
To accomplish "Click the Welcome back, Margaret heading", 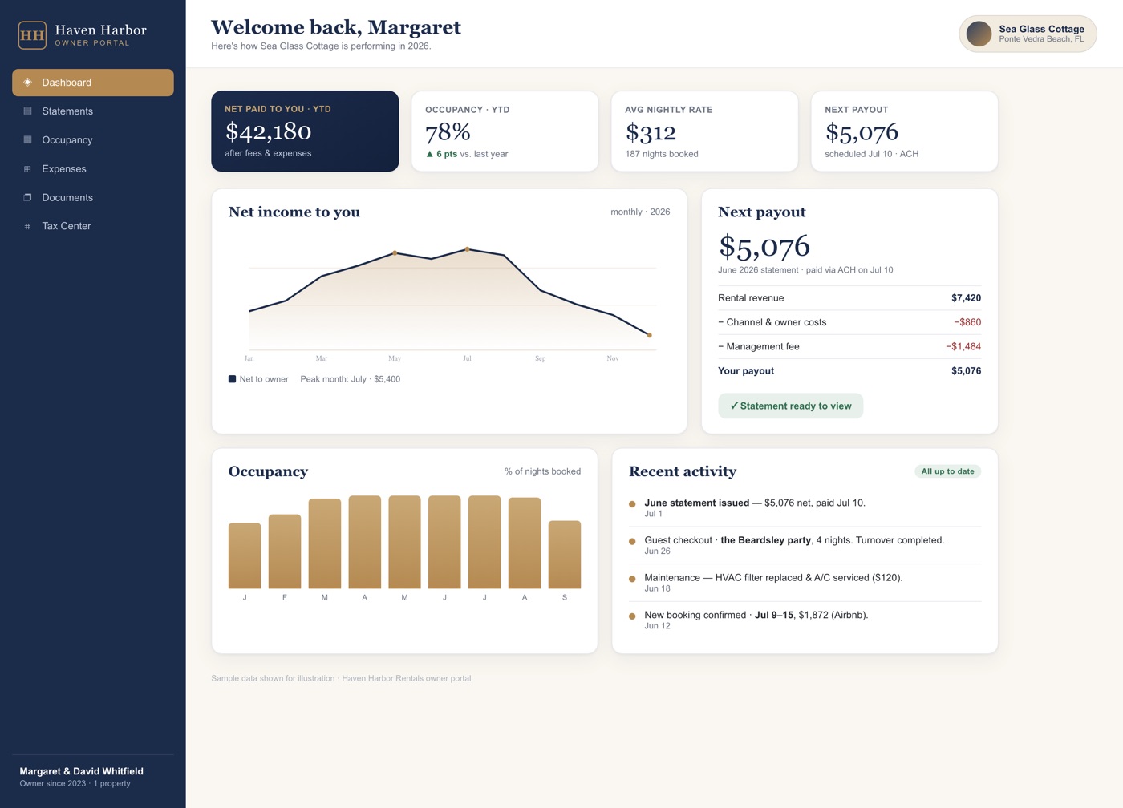I will (x=336, y=27).
